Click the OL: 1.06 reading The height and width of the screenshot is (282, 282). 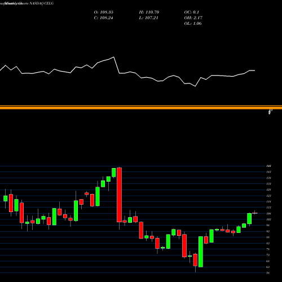[x=193, y=24]
